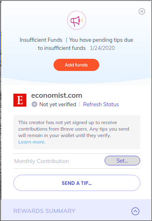Screen dimensions: 152x221
Task: Open the Set... monthly contribution dropdown
Action: click(x=122, y=161)
